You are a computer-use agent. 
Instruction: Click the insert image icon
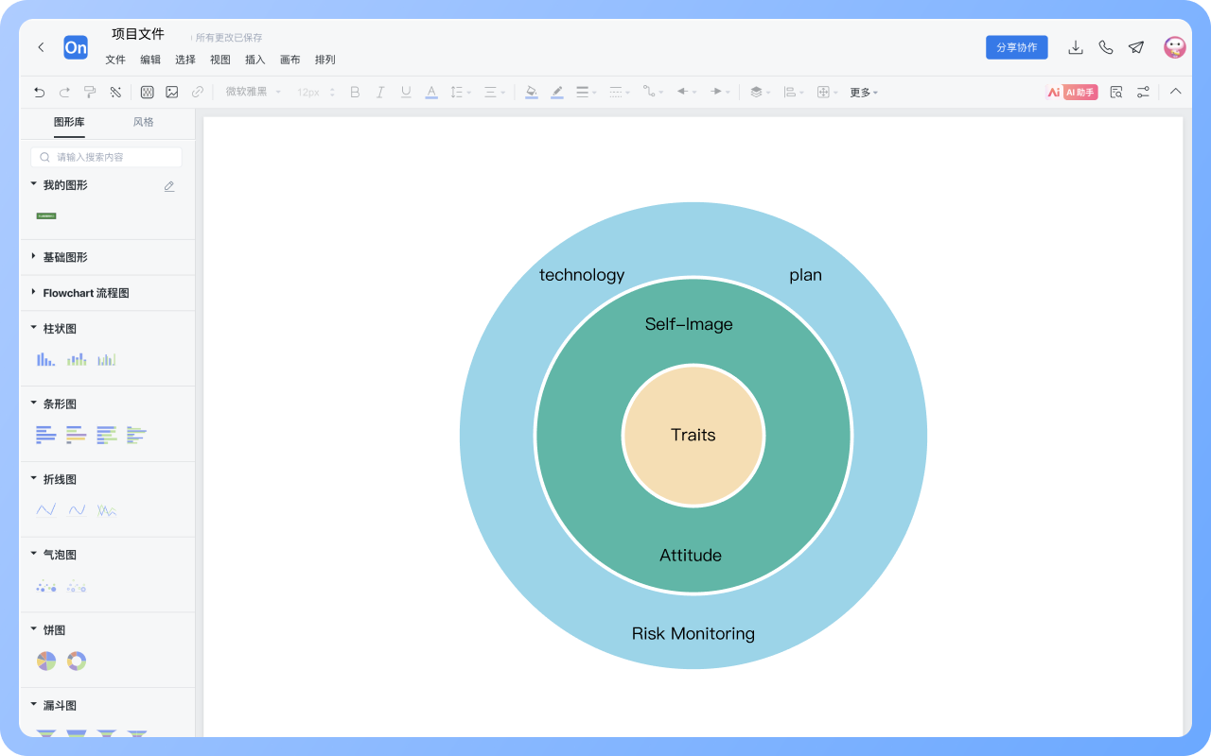point(172,92)
